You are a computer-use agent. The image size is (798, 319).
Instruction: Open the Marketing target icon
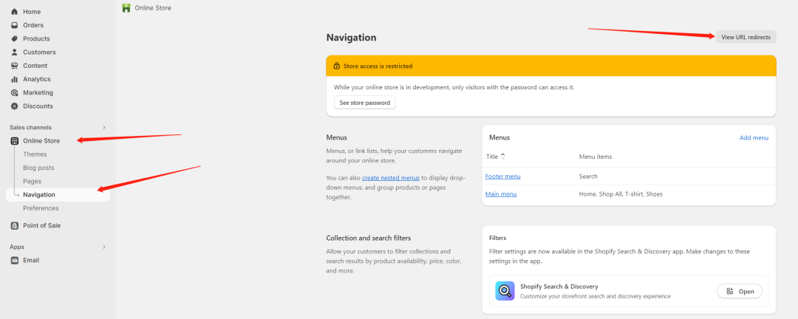[x=14, y=92]
